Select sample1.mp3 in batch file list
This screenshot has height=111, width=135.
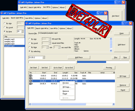(10, 39)
